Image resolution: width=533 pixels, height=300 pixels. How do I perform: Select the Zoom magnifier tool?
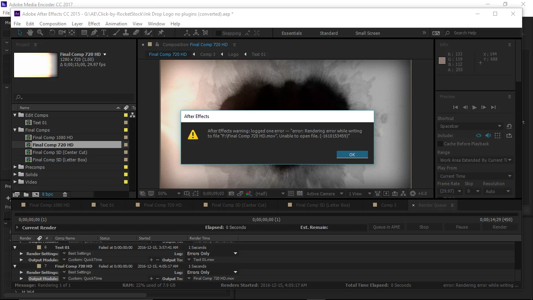click(39, 33)
